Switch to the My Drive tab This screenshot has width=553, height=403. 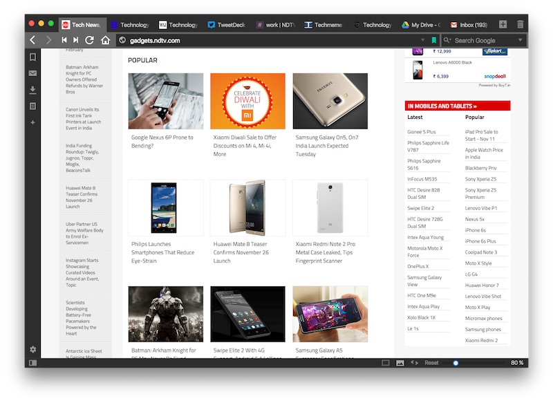(421, 25)
